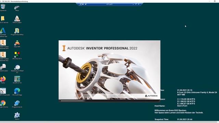Click the Autodesk logo on splash screen
The image size is (219, 123).
pyautogui.click(x=151, y=96)
